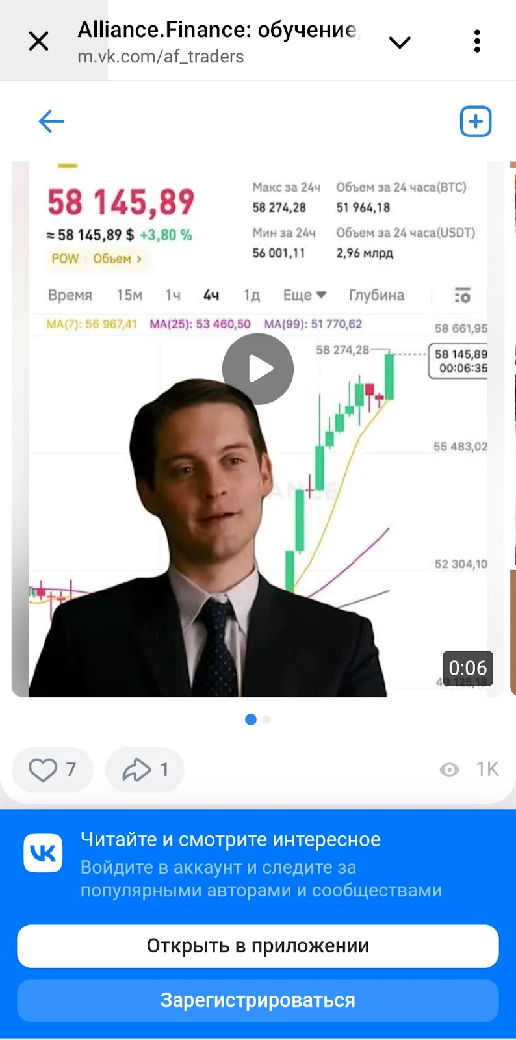Play the video
This screenshot has width=516, height=1040.
[258, 369]
